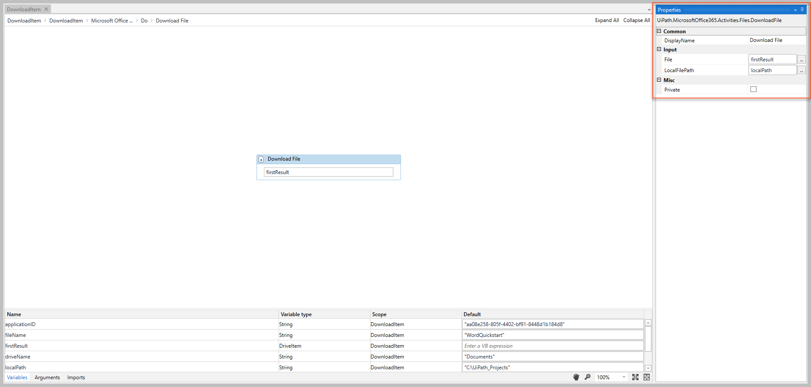Go to Microsoft Office breadcrumb
This screenshot has width=811, height=387.
pos(112,21)
